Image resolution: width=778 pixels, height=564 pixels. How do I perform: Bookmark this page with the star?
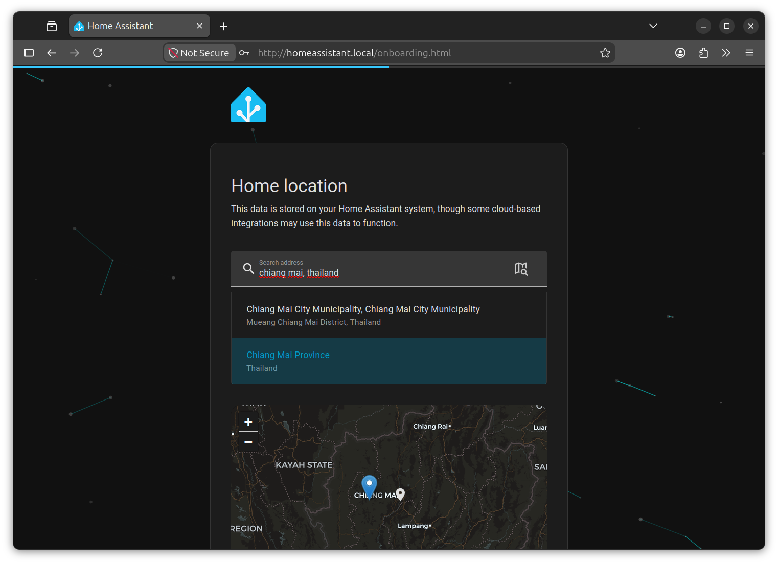click(605, 53)
